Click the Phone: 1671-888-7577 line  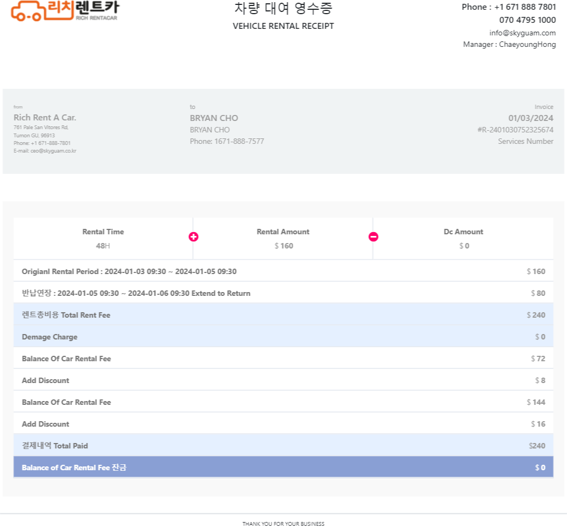[227, 141]
